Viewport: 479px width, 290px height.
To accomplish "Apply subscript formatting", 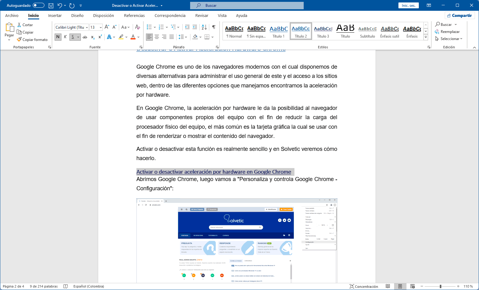I will point(93,37).
